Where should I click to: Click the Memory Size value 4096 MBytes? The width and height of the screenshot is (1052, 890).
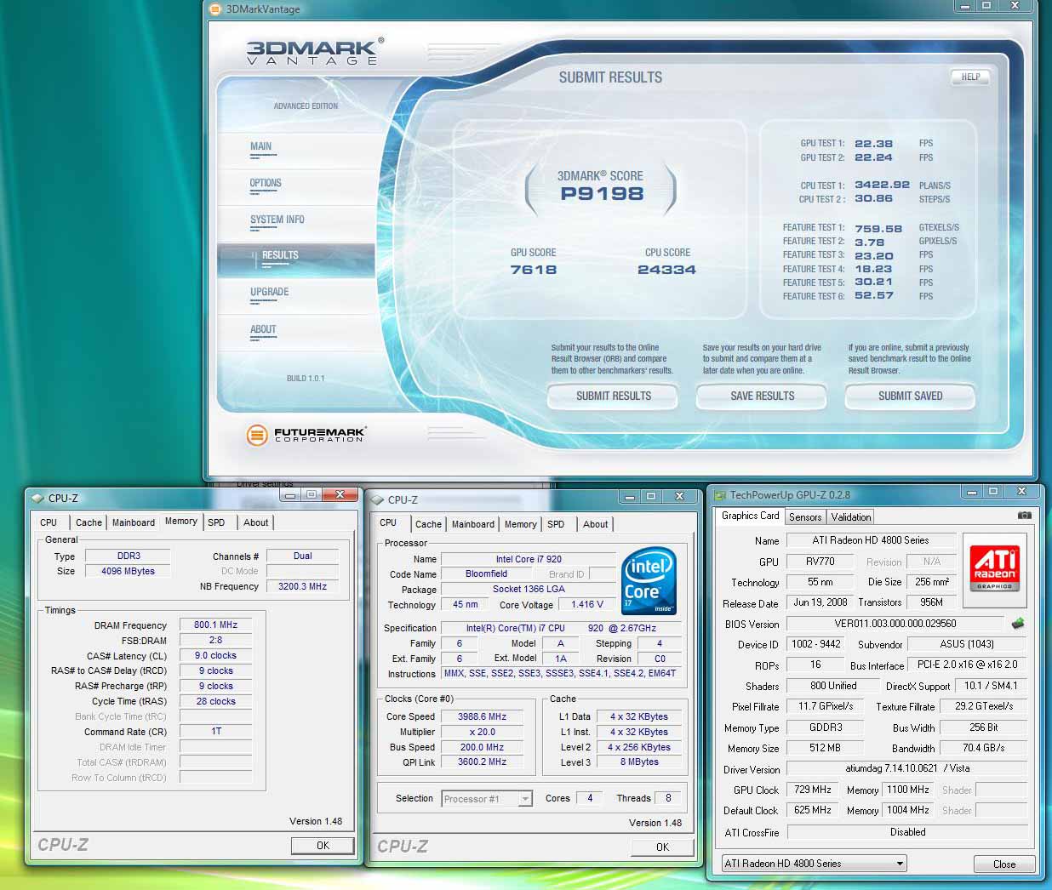tap(128, 572)
